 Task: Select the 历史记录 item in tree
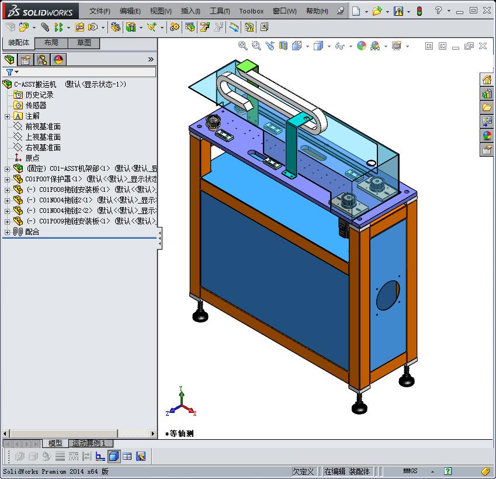point(39,95)
